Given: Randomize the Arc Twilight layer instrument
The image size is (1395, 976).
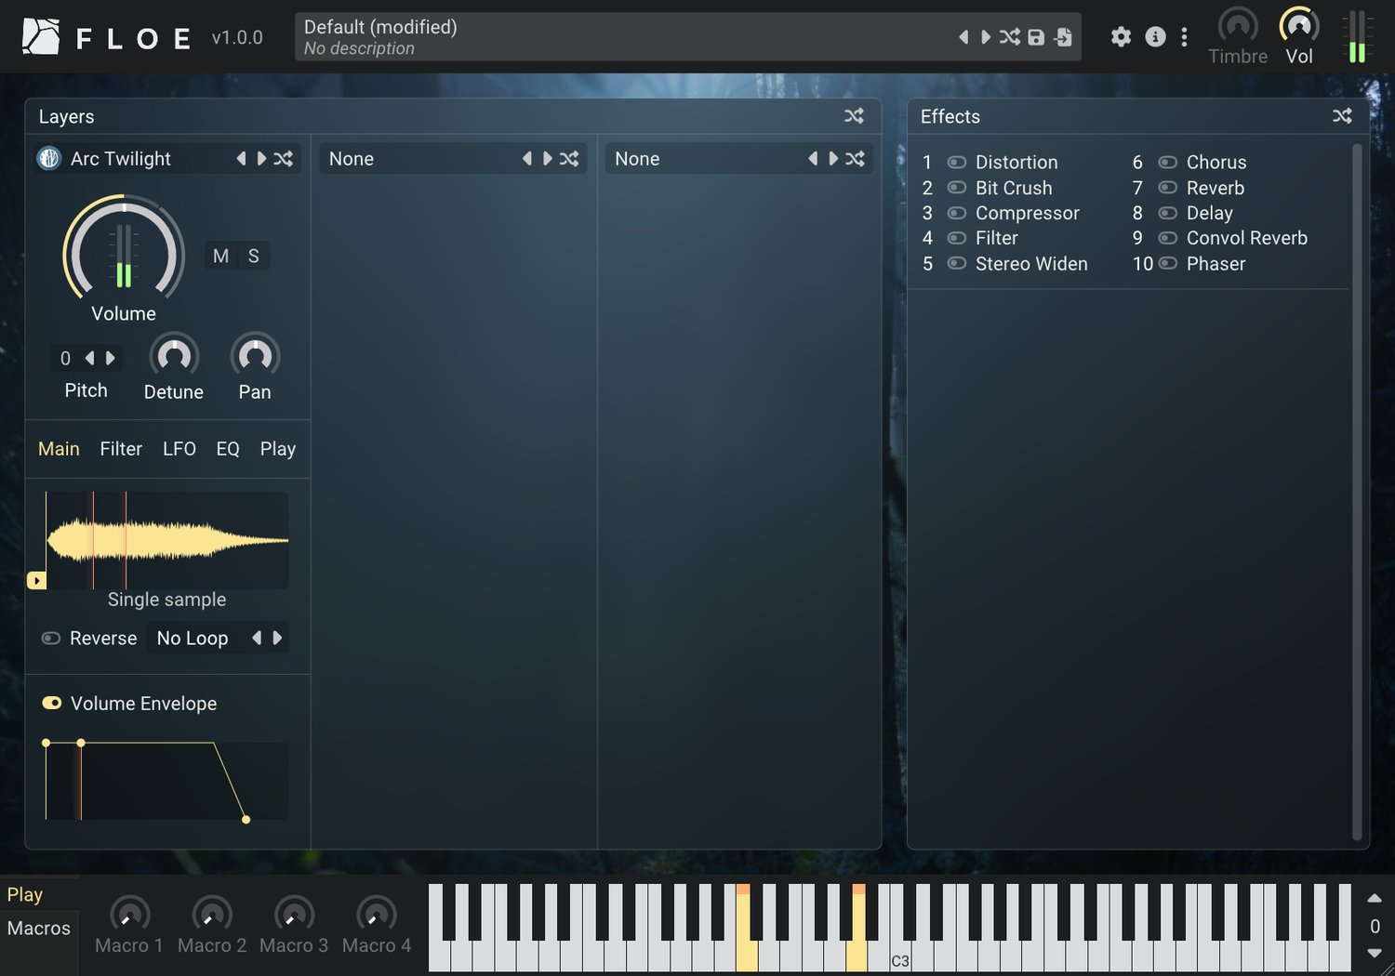Looking at the screenshot, I should [284, 159].
